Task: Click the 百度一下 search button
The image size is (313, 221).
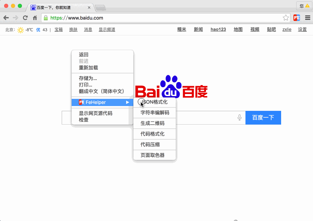Action: (x=263, y=117)
